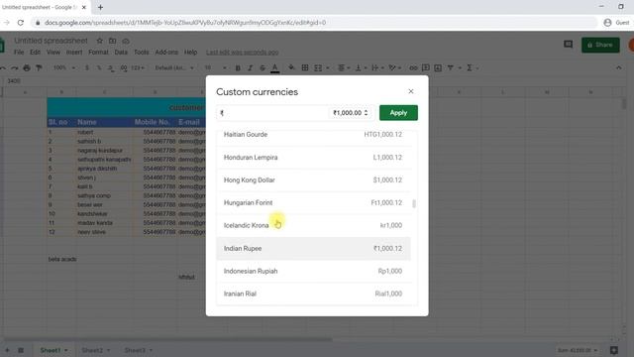Open the fill color picker
Image resolution: width=634 pixels, height=357 pixels.
291,68
